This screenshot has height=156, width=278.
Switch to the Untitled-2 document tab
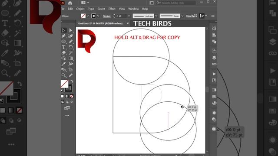(100, 23)
